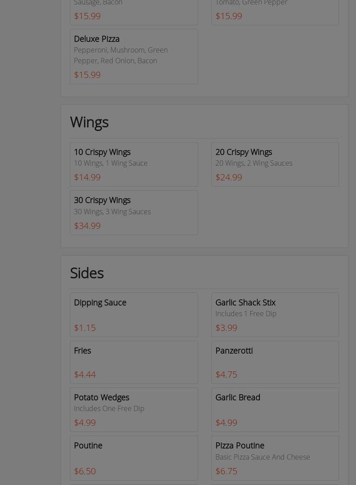Click the $6.75 price under Pizza Poutine
This screenshot has width=356, height=485.
[226, 471]
